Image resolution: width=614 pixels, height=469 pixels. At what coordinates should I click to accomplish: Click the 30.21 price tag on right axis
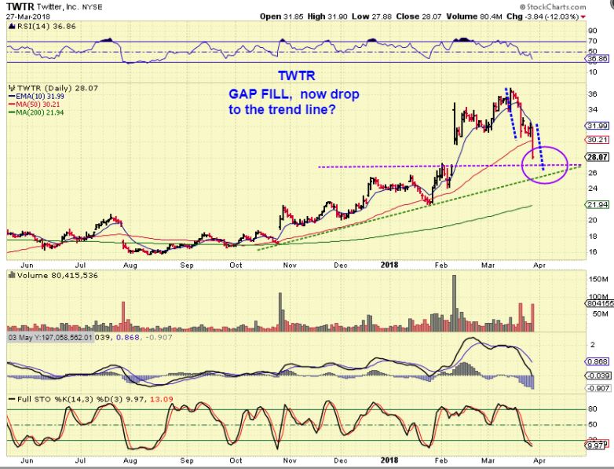point(598,140)
